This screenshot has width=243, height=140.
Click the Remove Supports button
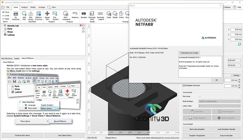226,118
